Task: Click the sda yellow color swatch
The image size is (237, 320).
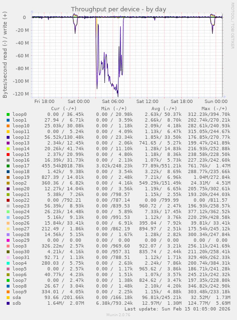Action: click(x=8, y=298)
